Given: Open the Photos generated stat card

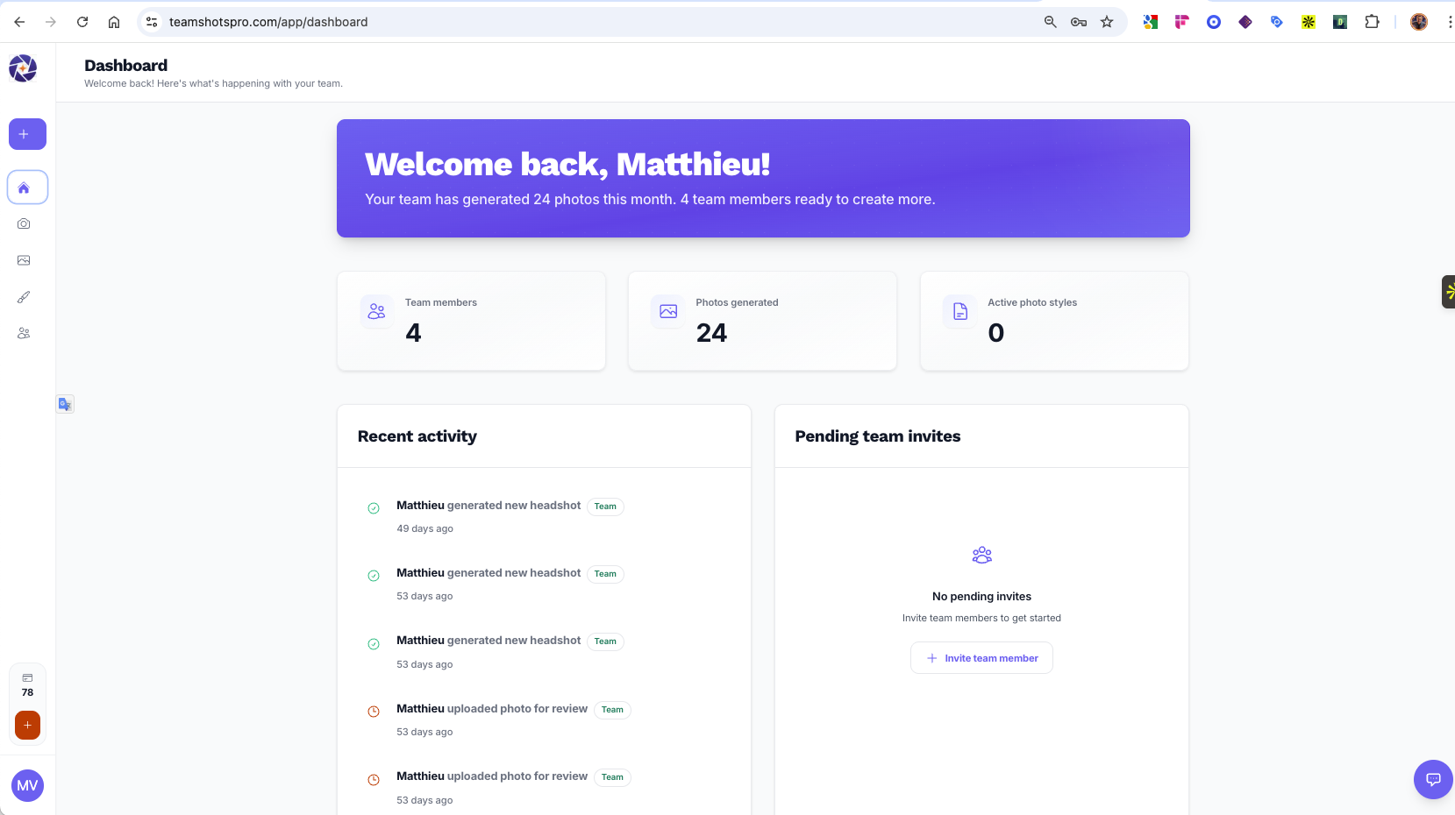Looking at the screenshot, I should point(762,321).
